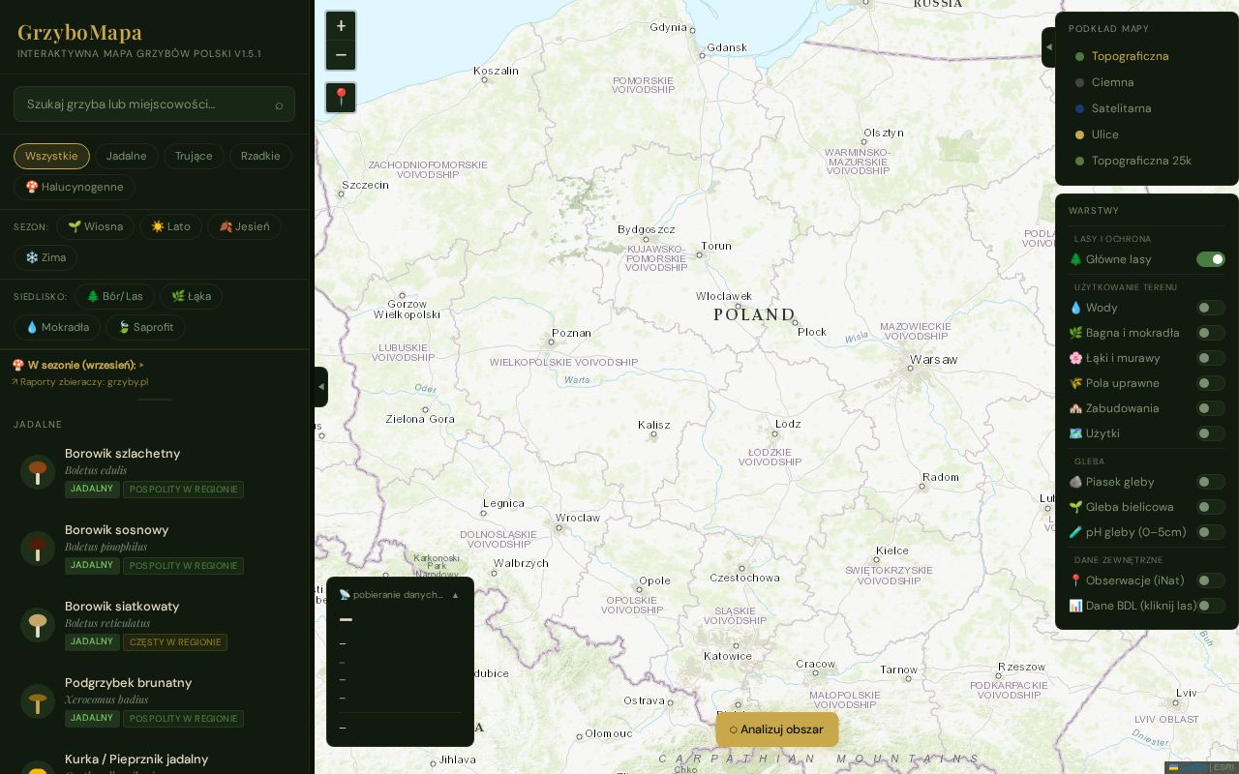Filter by Halucynogenne mushrooms

coord(75,187)
